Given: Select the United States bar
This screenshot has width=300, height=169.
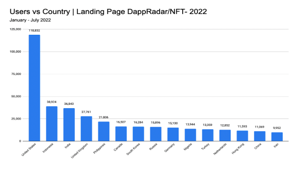Looking at the screenshot, I should [x=34, y=88].
